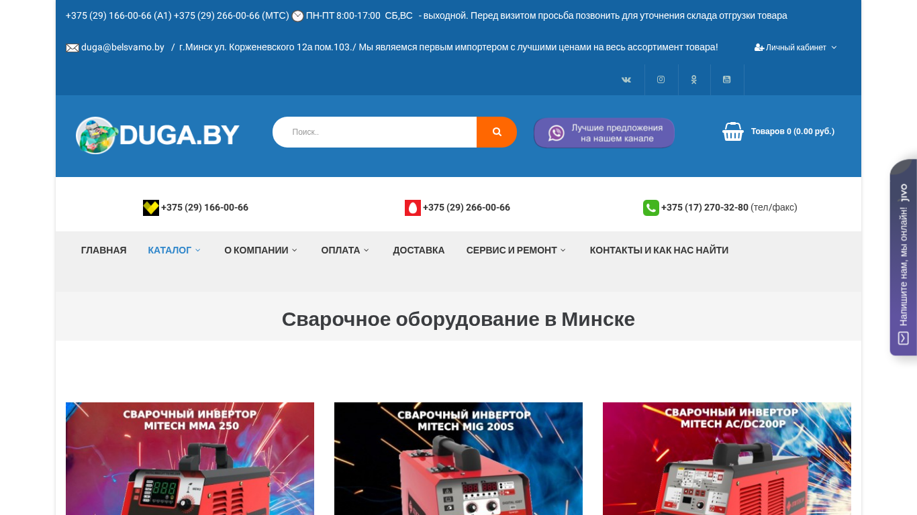This screenshot has height=515, width=917.
Task: Click the Viber channel offers banner
Action: [604, 133]
